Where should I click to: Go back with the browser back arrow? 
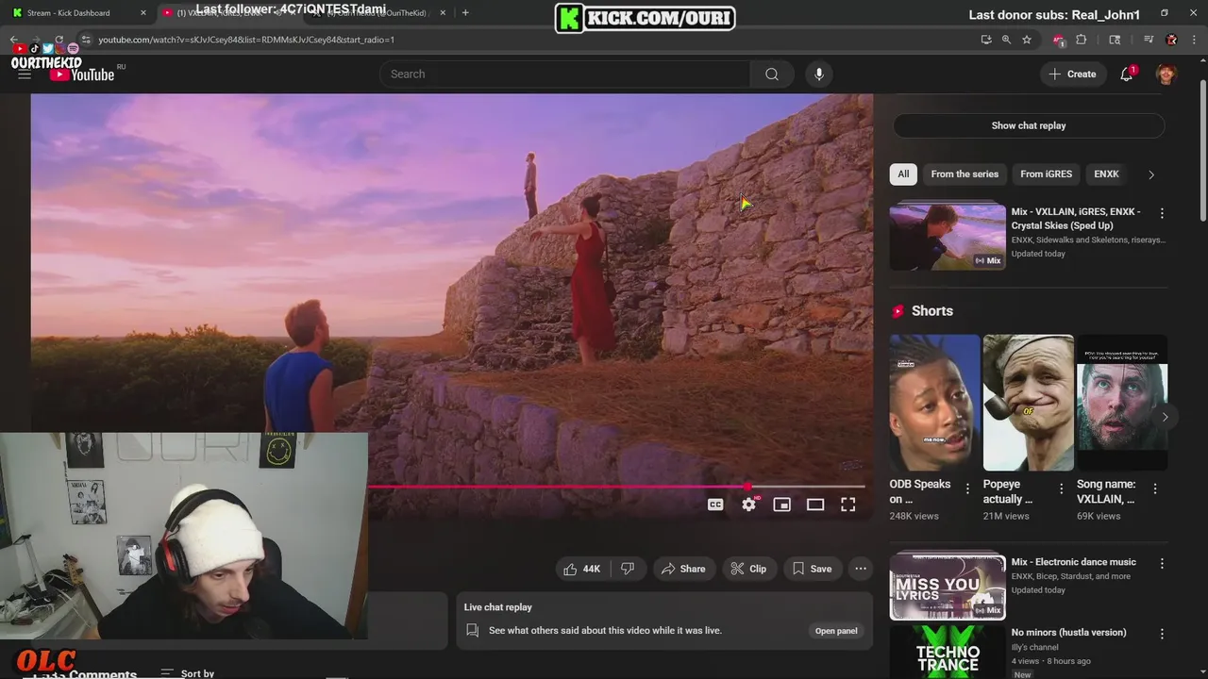[14, 40]
